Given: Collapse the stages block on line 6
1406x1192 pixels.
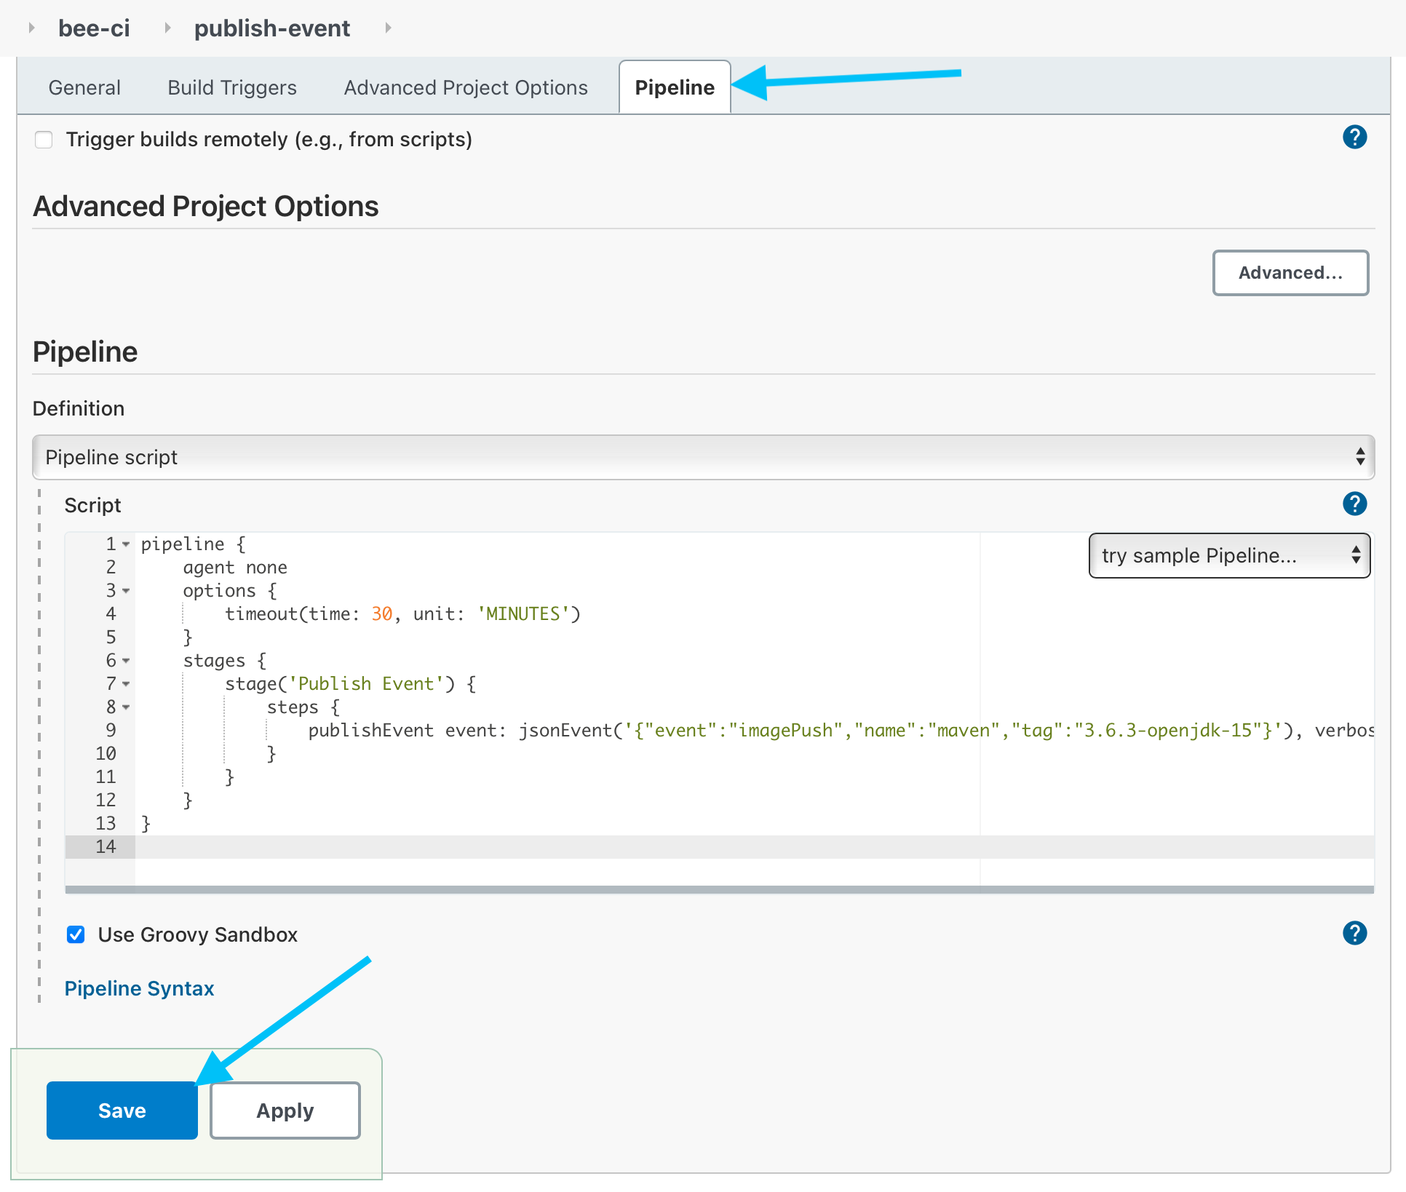Looking at the screenshot, I should tap(125, 661).
